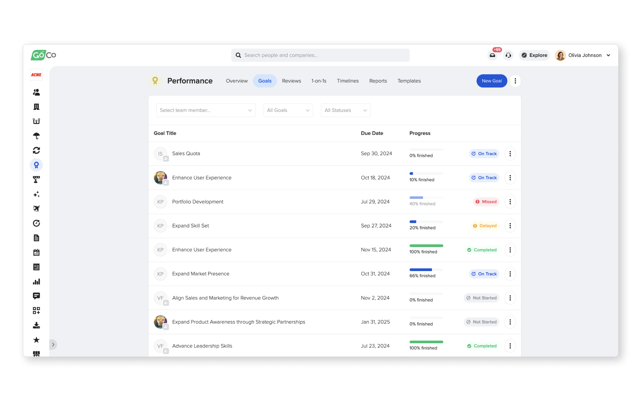
Task: Open the All Statuses dropdown
Action: (x=345, y=110)
